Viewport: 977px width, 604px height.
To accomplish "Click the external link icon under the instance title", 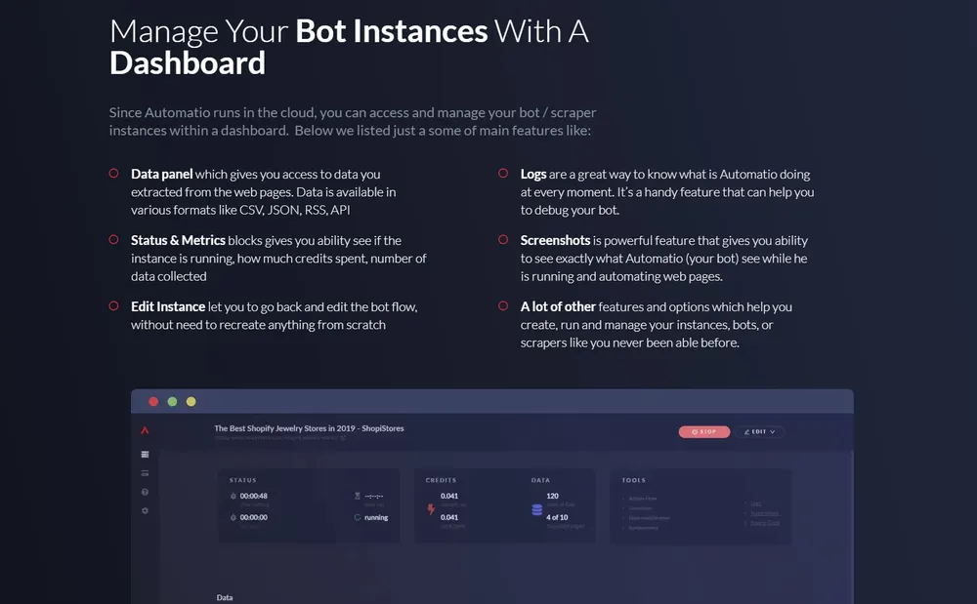I will click(x=343, y=438).
